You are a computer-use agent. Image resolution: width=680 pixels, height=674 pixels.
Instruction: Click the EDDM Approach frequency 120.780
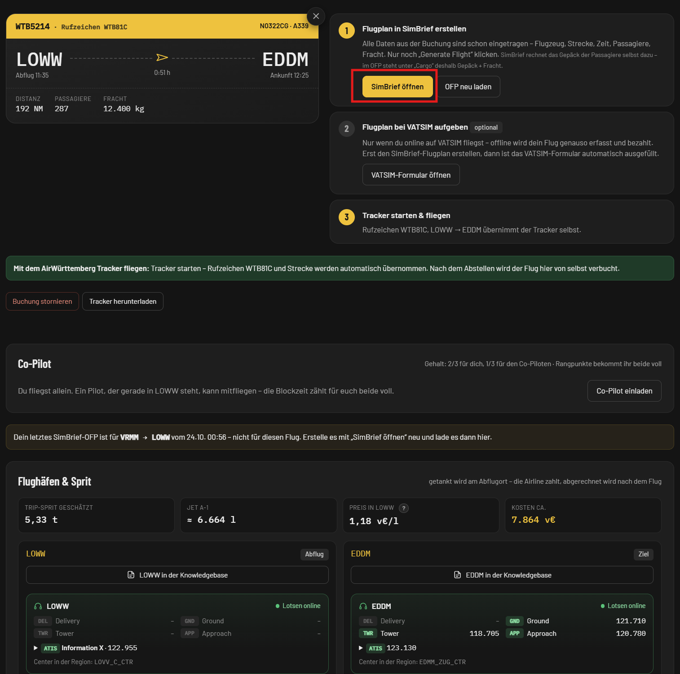click(631, 634)
